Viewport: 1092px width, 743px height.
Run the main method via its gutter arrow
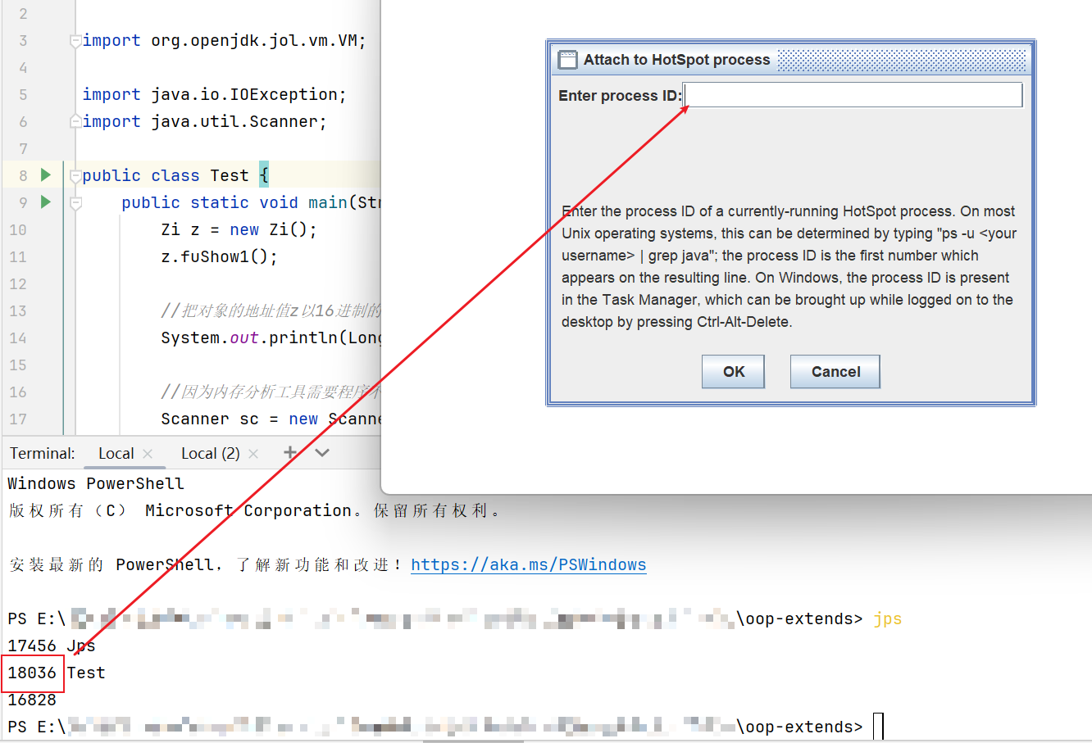[46, 202]
